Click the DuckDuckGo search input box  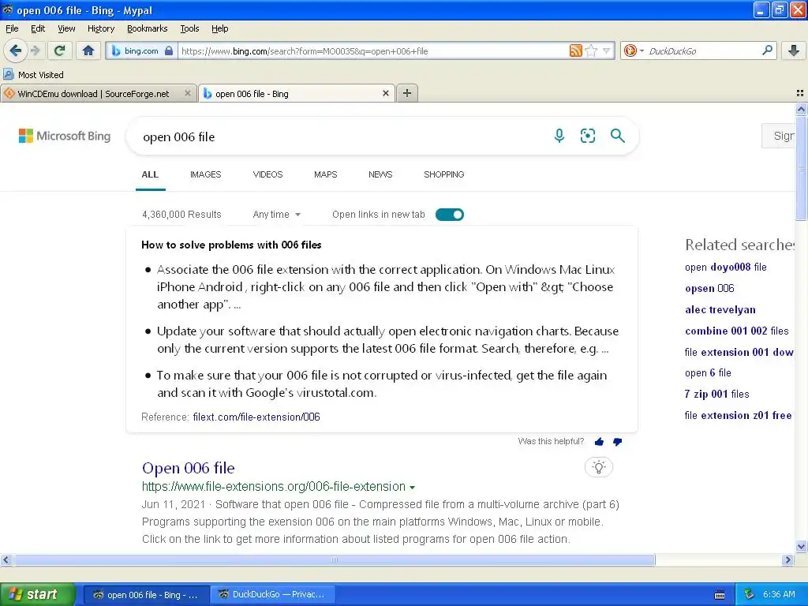[x=702, y=51]
